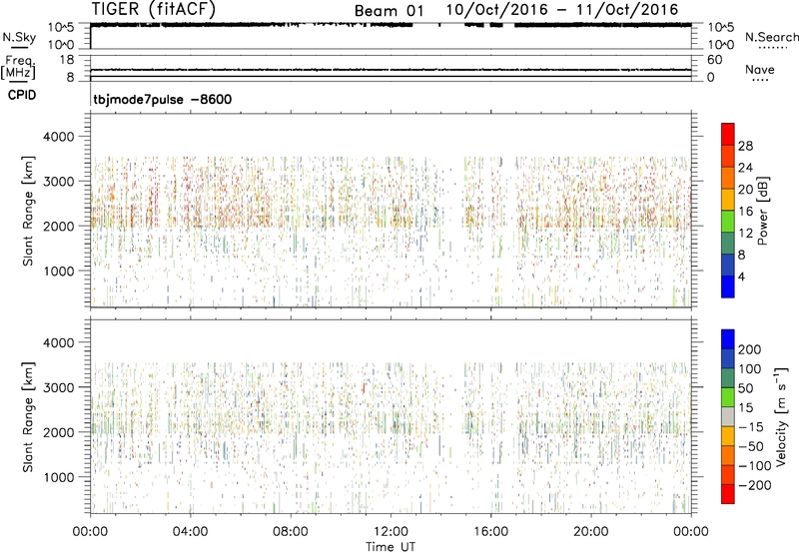
Task: Pick the yellow-orange 16–20 dB power swatch
Action: (728, 200)
